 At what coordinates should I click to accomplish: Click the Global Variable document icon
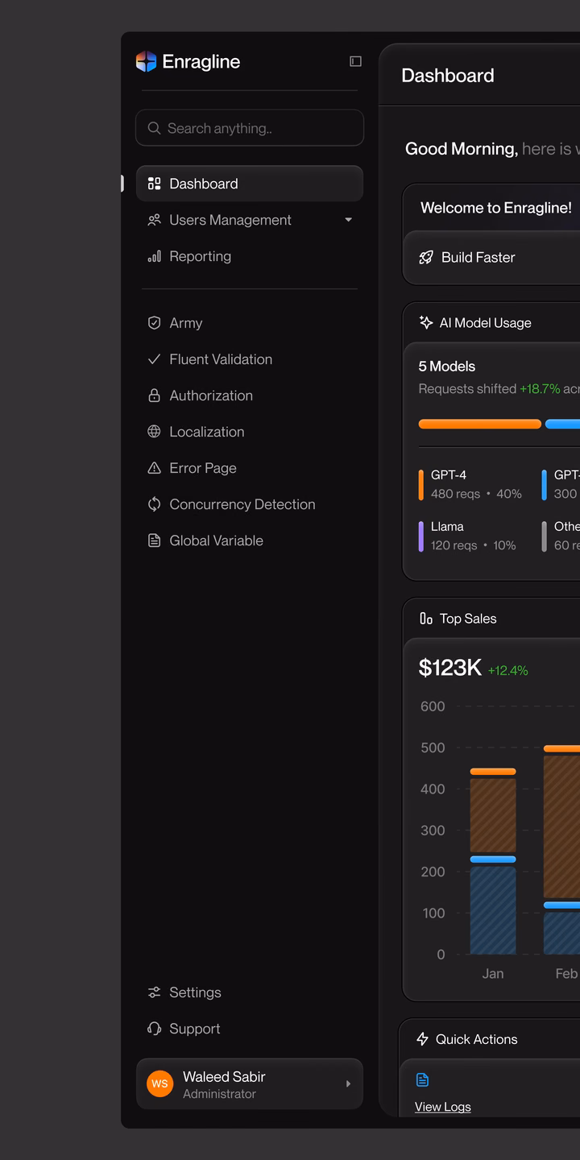click(x=154, y=541)
